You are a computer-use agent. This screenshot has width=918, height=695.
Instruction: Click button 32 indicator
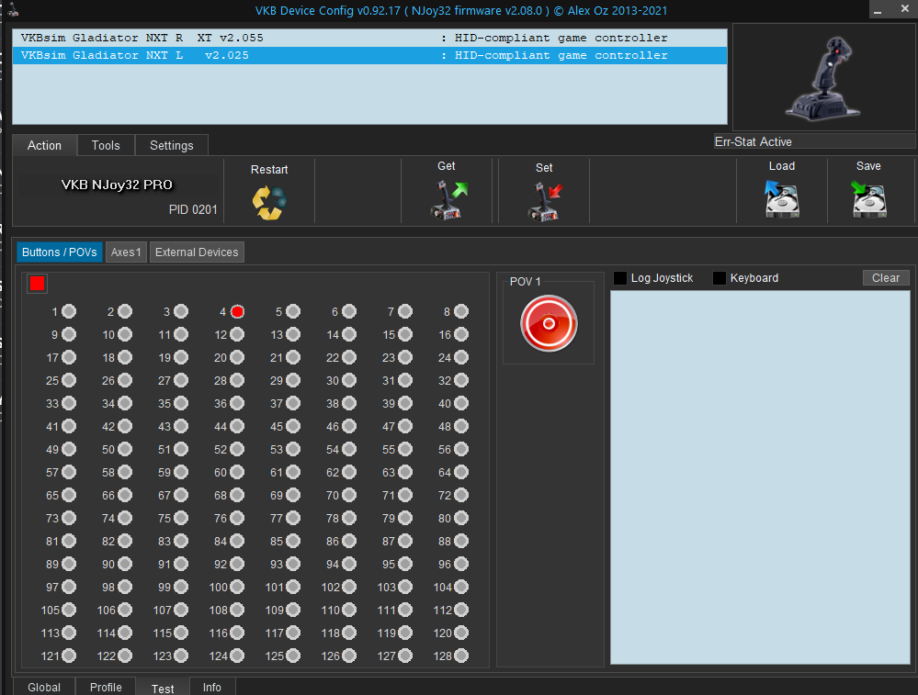click(x=461, y=381)
